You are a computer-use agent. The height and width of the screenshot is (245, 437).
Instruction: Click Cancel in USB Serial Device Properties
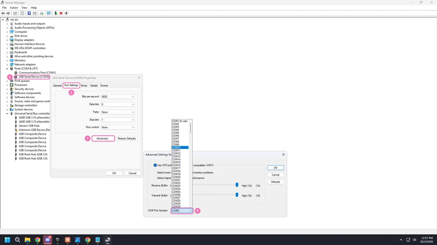point(133,173)
